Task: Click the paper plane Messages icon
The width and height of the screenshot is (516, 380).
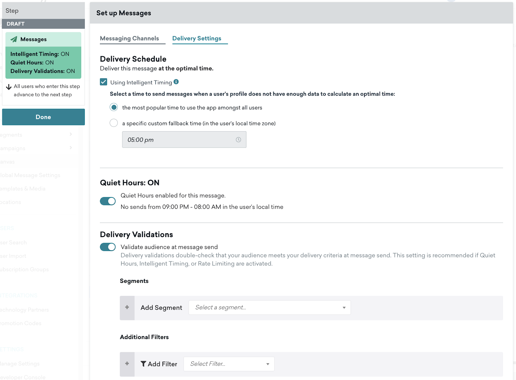Action: pos(14,39)
